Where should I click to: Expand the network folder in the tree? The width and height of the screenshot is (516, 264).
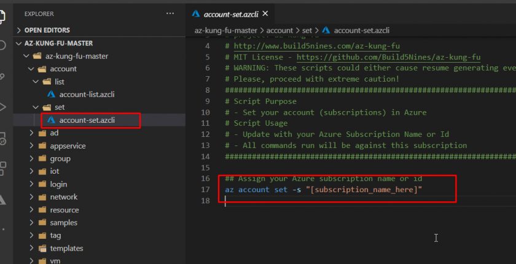point(64,197)
